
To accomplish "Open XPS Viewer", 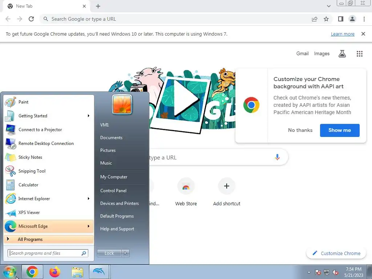I will pos(49,212).
